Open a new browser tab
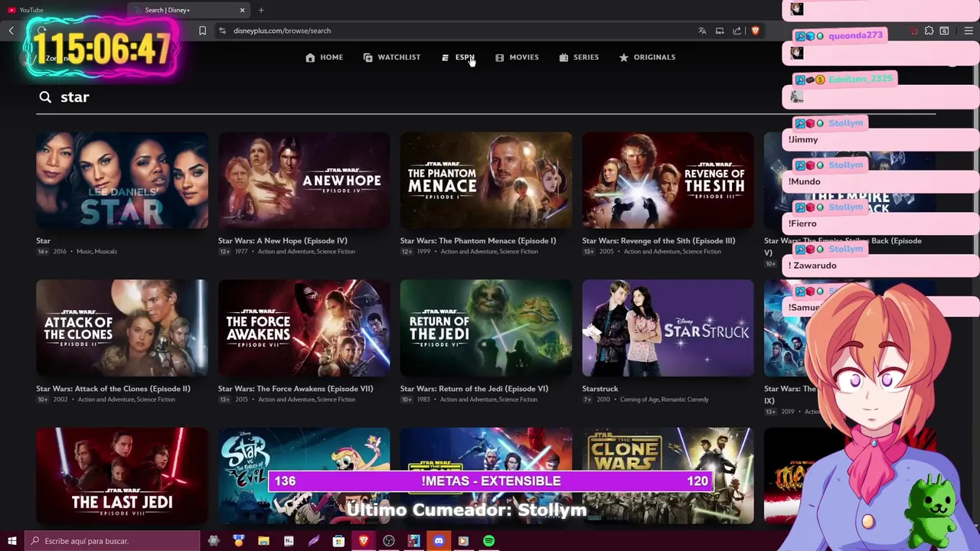 coord(261,10)
